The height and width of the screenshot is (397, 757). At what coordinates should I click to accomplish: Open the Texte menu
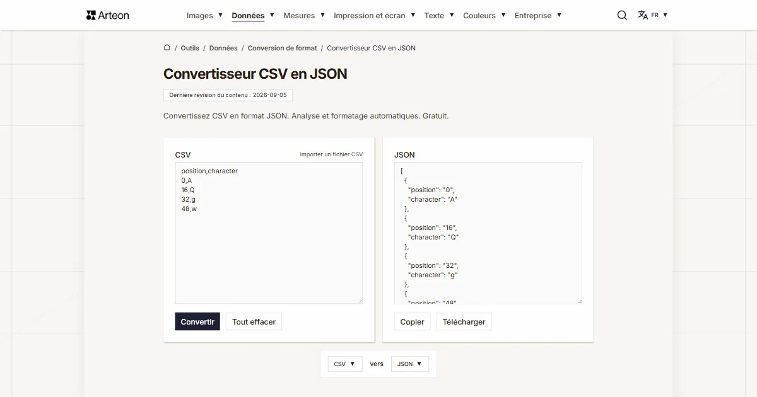[x=434, y=15]
